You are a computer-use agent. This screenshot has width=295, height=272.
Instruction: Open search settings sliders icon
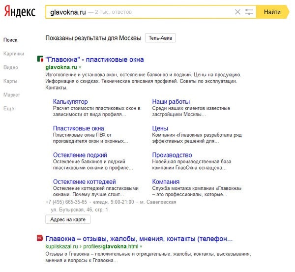(x=249, y=12)
